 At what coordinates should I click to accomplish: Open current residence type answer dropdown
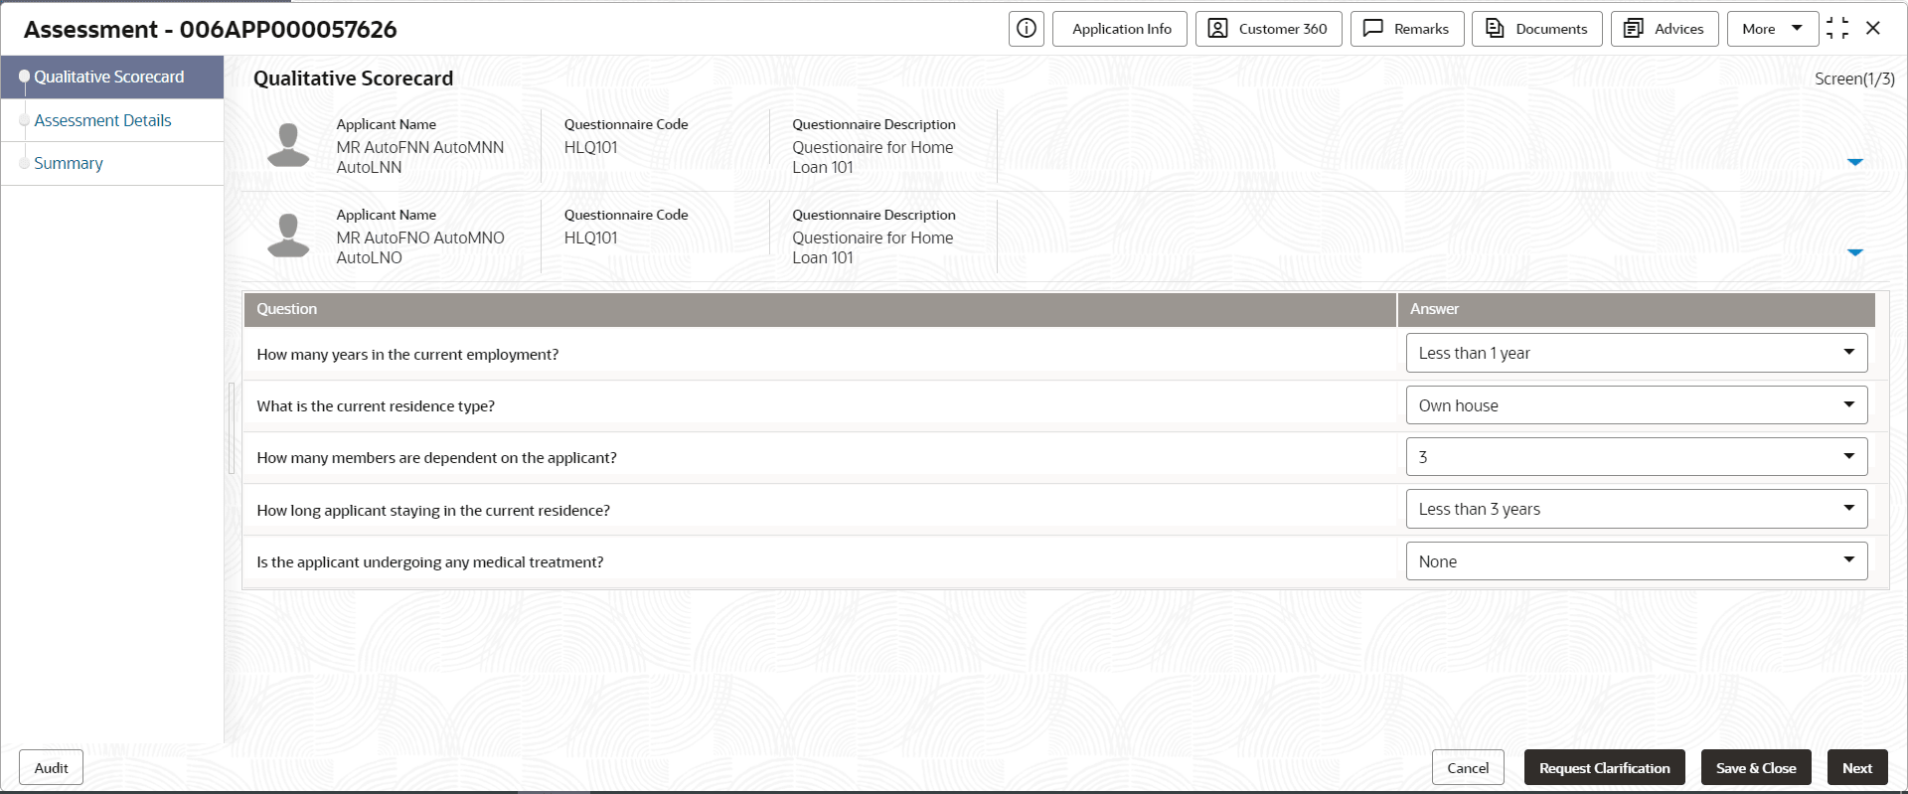[x=1637, y=405]
